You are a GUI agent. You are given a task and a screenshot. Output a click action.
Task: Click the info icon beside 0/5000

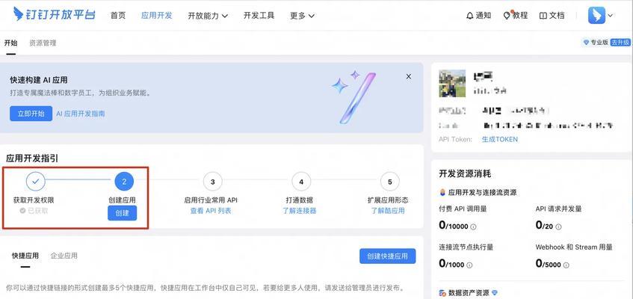coord(566,265)
